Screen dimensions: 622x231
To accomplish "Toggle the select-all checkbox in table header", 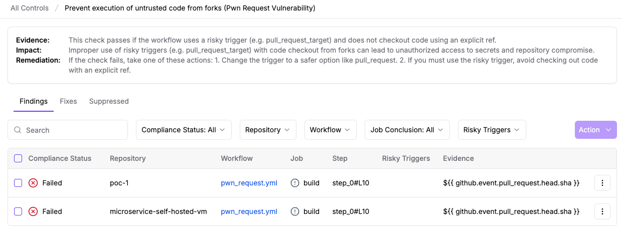I will (18, 158).
